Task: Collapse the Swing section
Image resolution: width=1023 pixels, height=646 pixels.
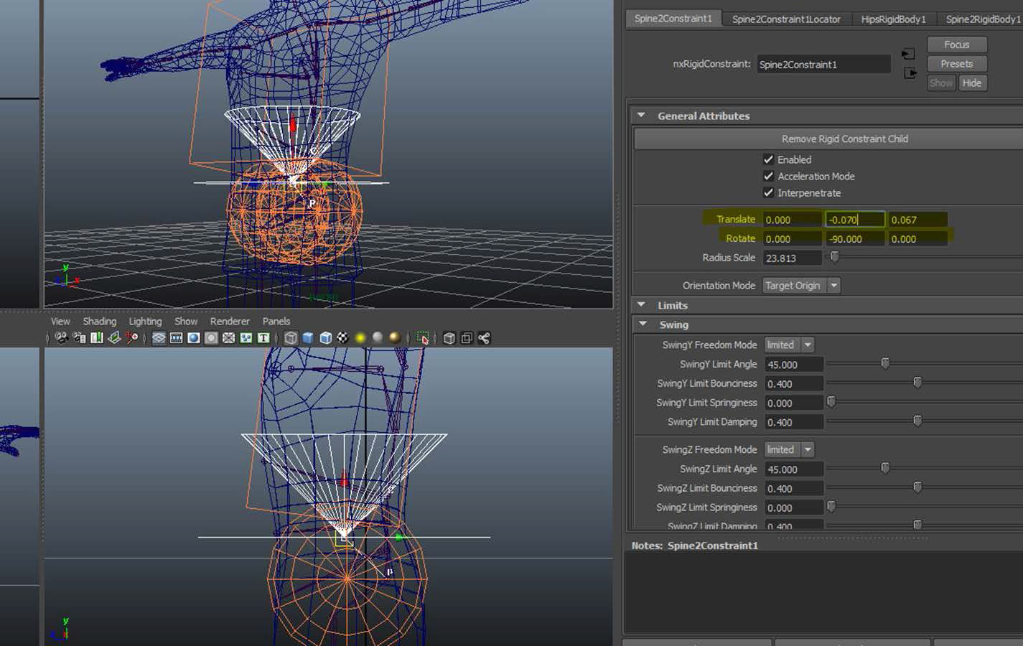Action: (643, 324)
